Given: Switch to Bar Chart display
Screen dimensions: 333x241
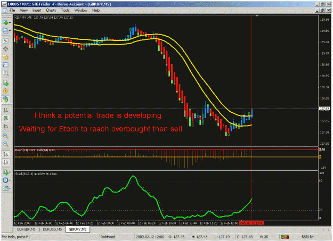Looking at the screenshot, I should (5, 110).
